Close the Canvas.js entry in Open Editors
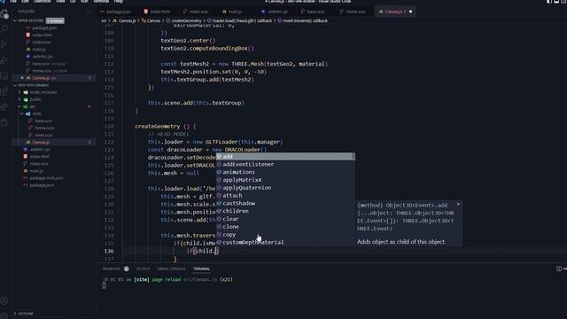Screen dimensions: 567x319 (22, 78)
